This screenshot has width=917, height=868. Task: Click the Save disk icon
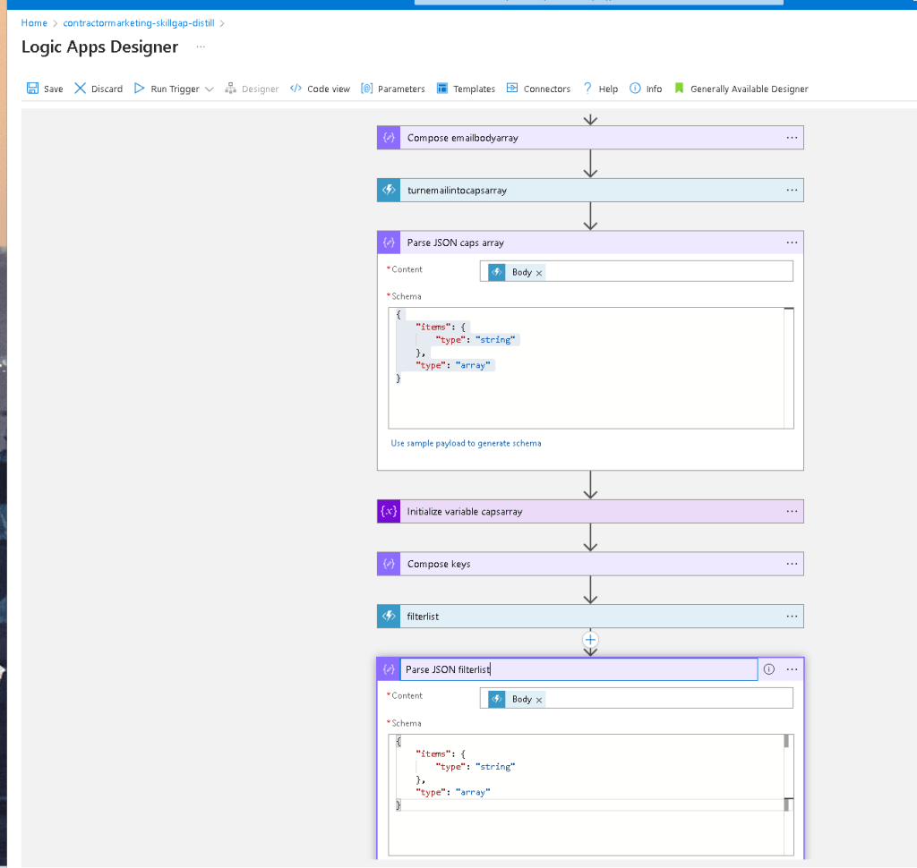[33, 89]
